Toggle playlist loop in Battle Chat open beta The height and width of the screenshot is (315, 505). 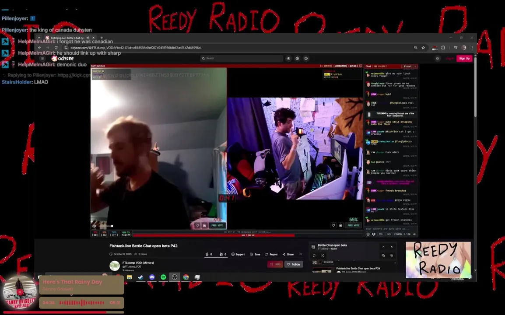(x=314, y=255)
